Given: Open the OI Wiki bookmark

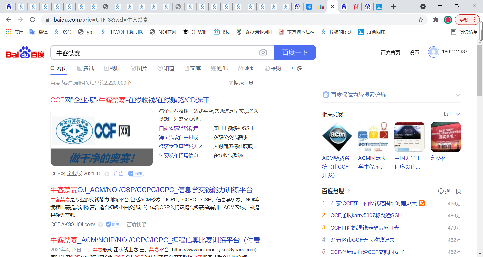Looking at the screenshot, I should [195, 32].
